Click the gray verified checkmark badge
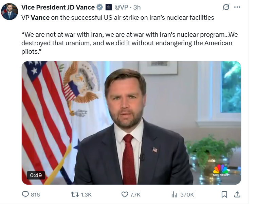The height and width of the screenshot is (204, 256). tap(99, 7)
